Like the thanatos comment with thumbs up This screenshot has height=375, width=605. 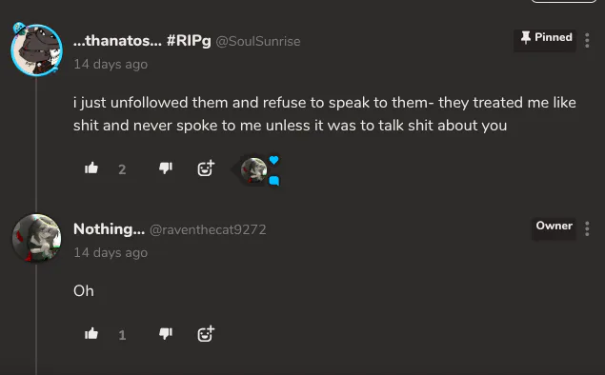point(91,168)
